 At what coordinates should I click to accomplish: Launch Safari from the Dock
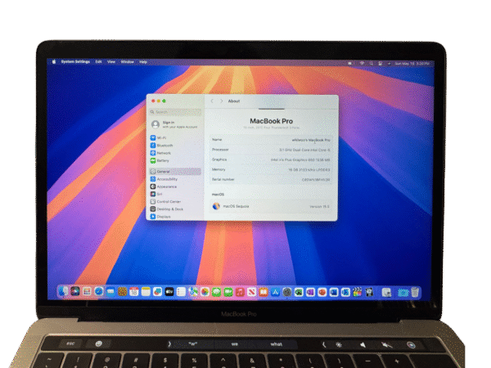tap(99, 292)
